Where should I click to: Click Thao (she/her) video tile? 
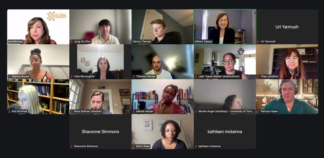287,62
